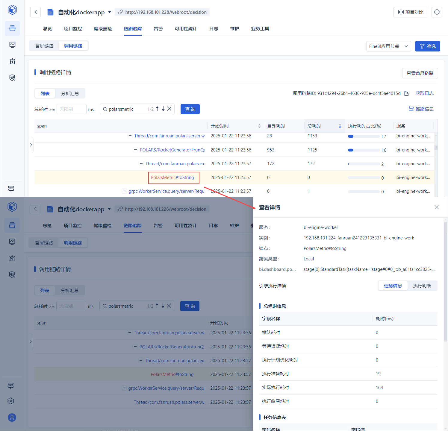448x431 pixels.
Task: Expand the side panel chevron on the undimmed page
Action: coord(31,145)
